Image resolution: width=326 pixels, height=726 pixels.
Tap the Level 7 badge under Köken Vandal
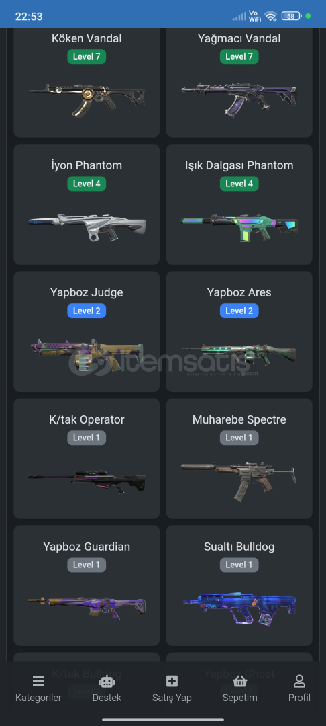click(x=87, y=56)
